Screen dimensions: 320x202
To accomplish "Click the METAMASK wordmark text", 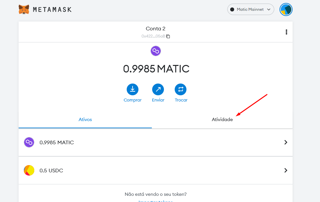I will [52, 10].
